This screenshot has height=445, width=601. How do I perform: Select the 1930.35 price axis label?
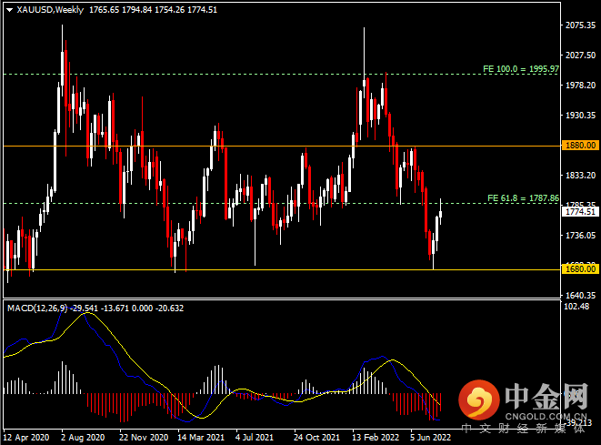click(x=581, y=115)
